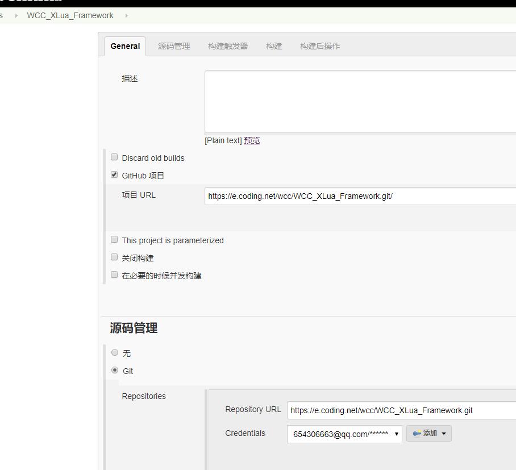This screenshot has height=470, width=516.
Task: Switch to 构建后操作 tab
Action: pos(320,46)
